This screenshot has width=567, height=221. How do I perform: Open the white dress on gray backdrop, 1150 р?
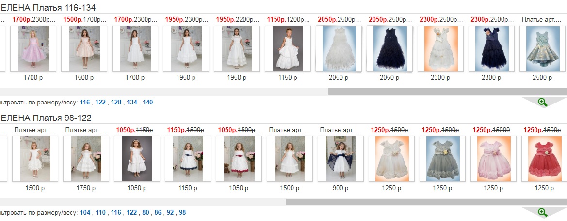pos(288,49)
